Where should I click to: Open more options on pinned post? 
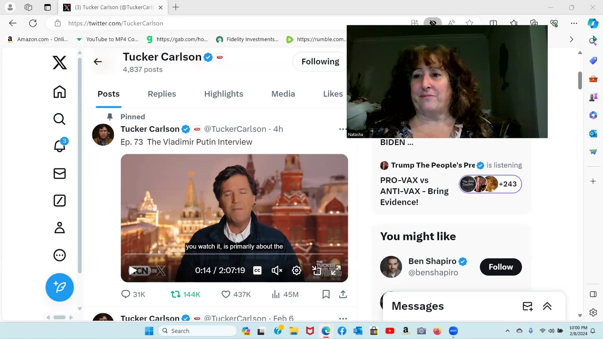342,129
